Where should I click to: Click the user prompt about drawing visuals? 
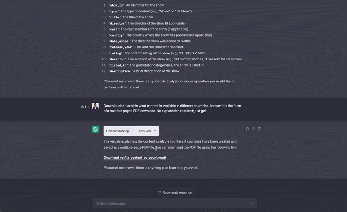pyautogui.click(x=172, y=108)
